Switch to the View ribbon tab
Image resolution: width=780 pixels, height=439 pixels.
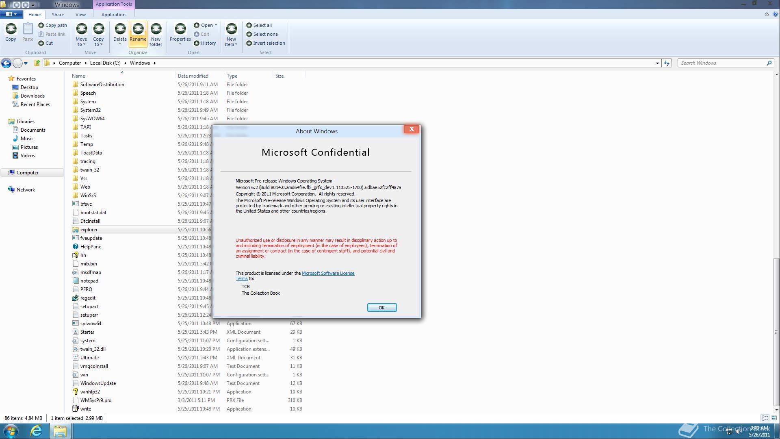click(80, 15)
